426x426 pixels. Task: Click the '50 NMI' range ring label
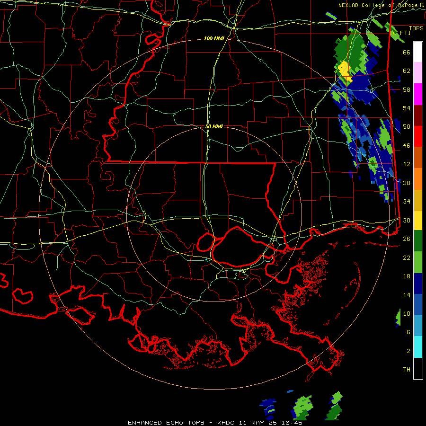tap(214, 126)
